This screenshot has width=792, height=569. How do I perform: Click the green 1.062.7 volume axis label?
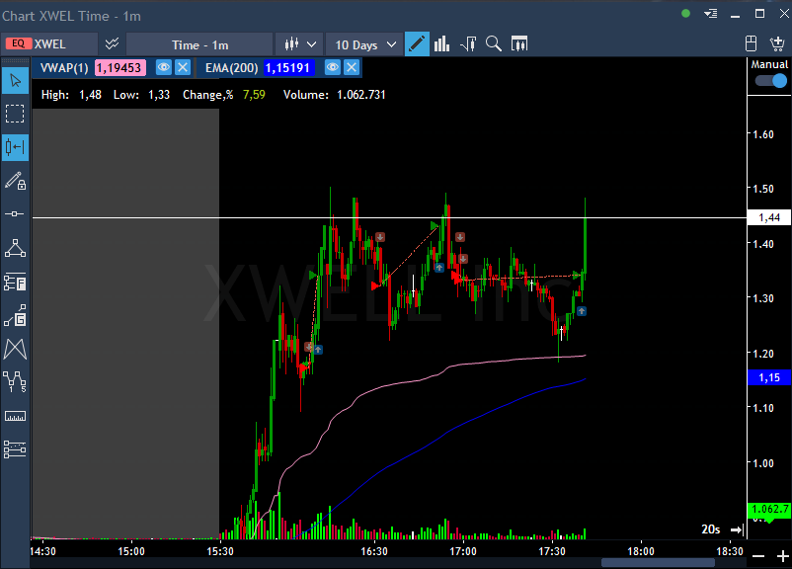coord(769,510)
